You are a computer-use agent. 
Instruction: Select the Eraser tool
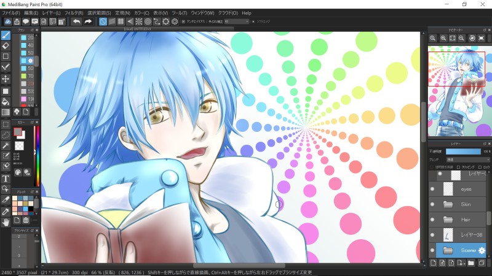(x=6, y=46)
